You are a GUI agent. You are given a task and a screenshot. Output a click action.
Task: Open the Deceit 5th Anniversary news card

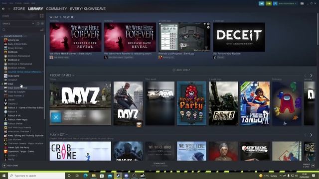[x=239, y=37]
